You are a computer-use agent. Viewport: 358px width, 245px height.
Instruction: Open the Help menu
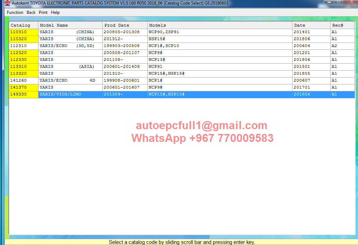[x=55, y=12]
